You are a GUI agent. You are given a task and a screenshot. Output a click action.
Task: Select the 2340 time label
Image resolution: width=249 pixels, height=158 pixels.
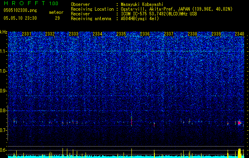tap(239, 34)
